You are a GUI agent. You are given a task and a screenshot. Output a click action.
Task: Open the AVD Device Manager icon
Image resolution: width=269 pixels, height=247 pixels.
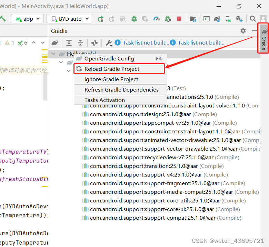[x=228, y=19]
